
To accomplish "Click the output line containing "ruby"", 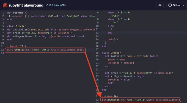I will pyautogui.click(x=115, y=16).
